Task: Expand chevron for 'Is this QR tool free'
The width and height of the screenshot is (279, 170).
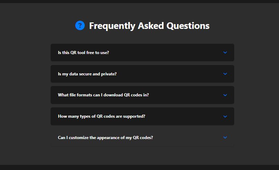Action: (x=225, y=53)
